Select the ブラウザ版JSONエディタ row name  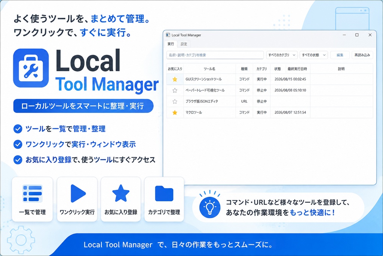click(202, 101)
